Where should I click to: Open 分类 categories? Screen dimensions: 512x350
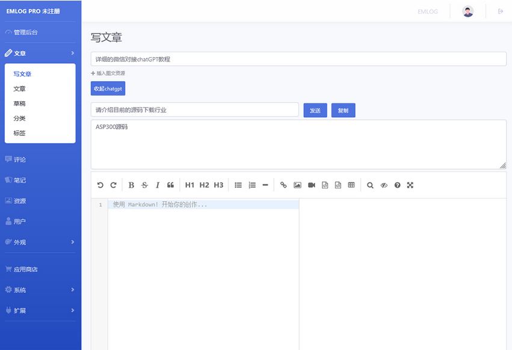click(19, 118)
